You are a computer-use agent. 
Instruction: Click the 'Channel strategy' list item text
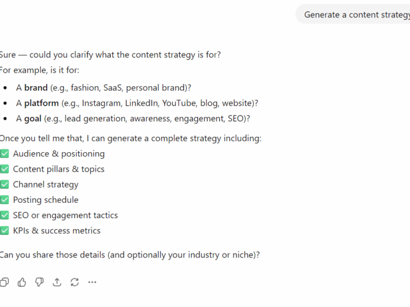point(46,184)
